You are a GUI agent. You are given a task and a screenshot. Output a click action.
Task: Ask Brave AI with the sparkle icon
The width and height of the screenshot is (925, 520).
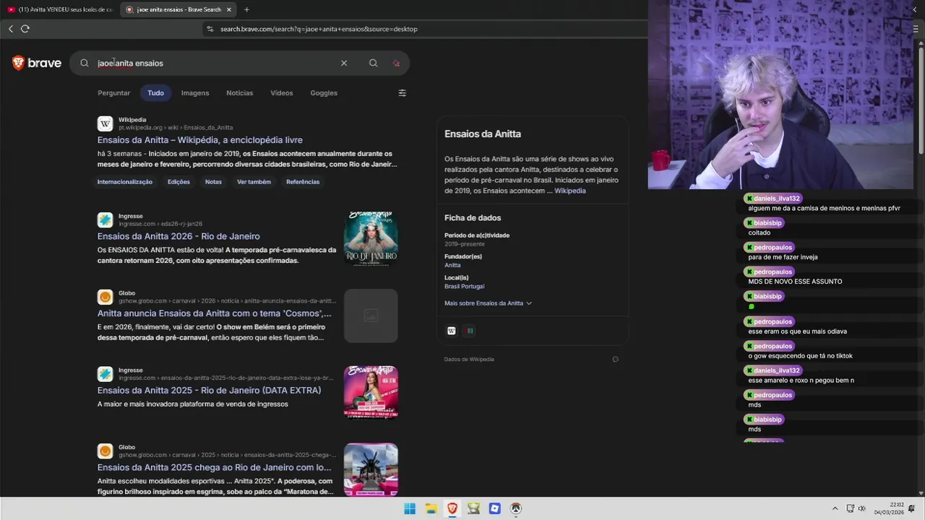pyautogui.click(x=396, y=63)
